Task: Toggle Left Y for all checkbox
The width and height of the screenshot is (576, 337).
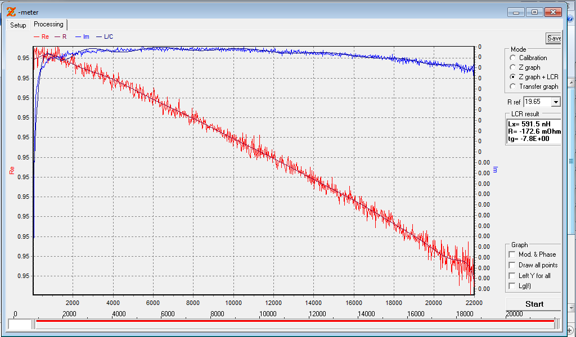Action: pos(512,275)
